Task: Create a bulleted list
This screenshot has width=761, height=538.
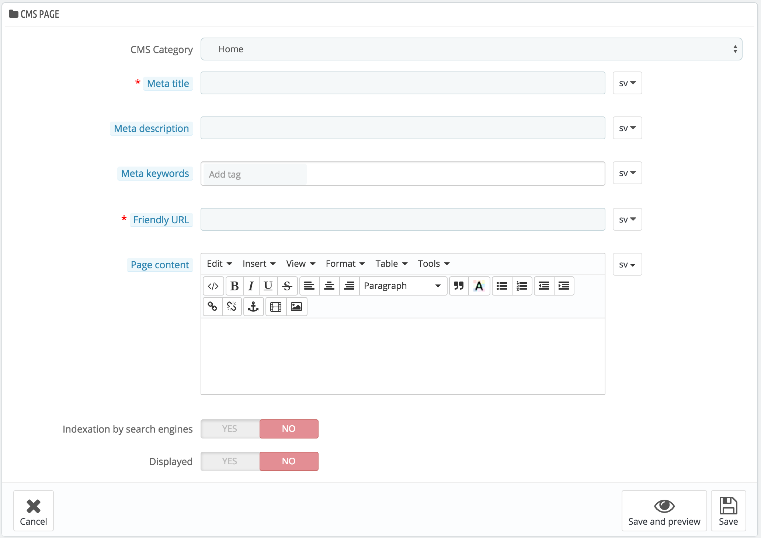Action: [501, 286]
